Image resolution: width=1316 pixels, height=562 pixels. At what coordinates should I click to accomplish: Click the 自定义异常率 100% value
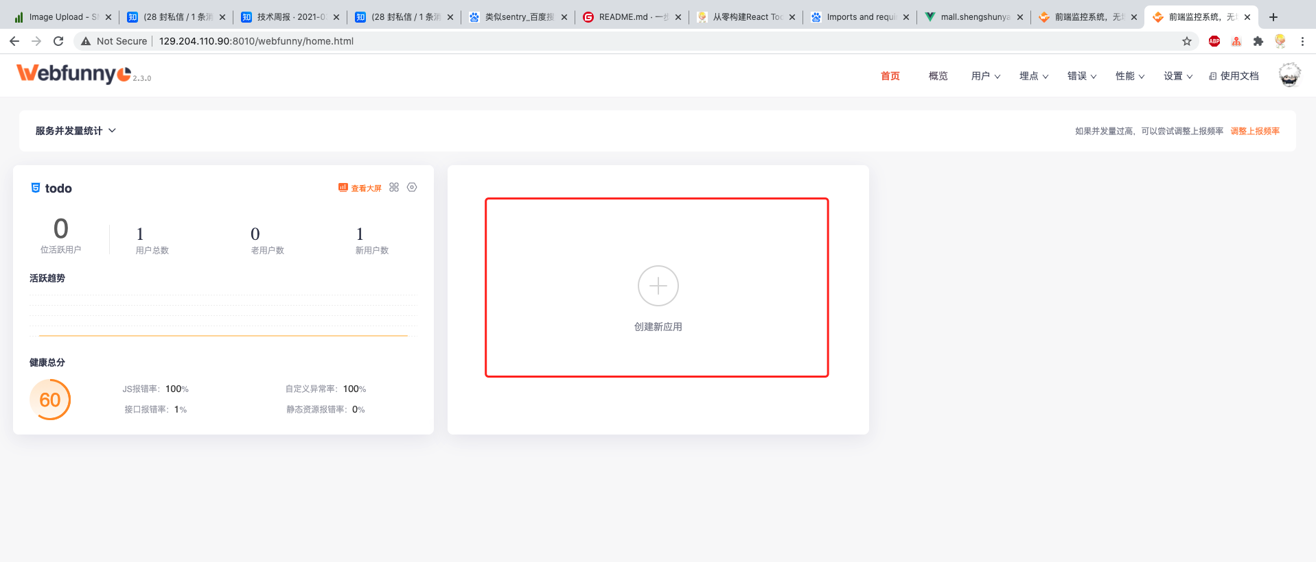(355, 389)
